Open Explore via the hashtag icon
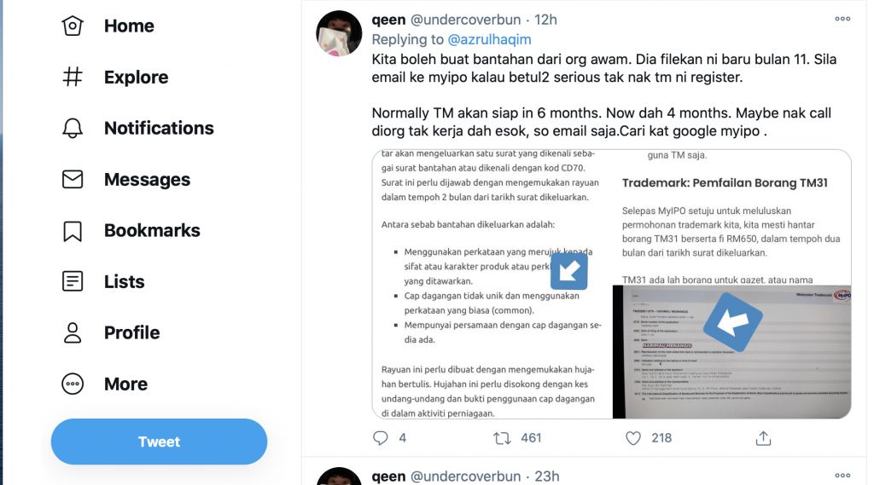This screenshot has height=485, width=874. click(x=73, y=77)
